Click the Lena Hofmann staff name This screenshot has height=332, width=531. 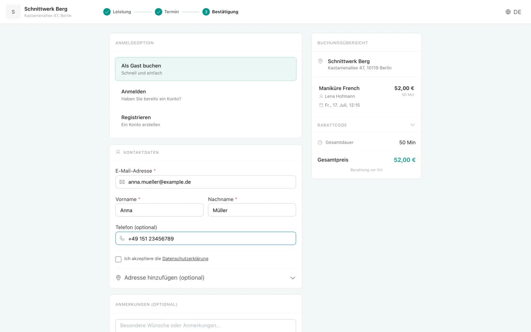click(x=340, y=96)
